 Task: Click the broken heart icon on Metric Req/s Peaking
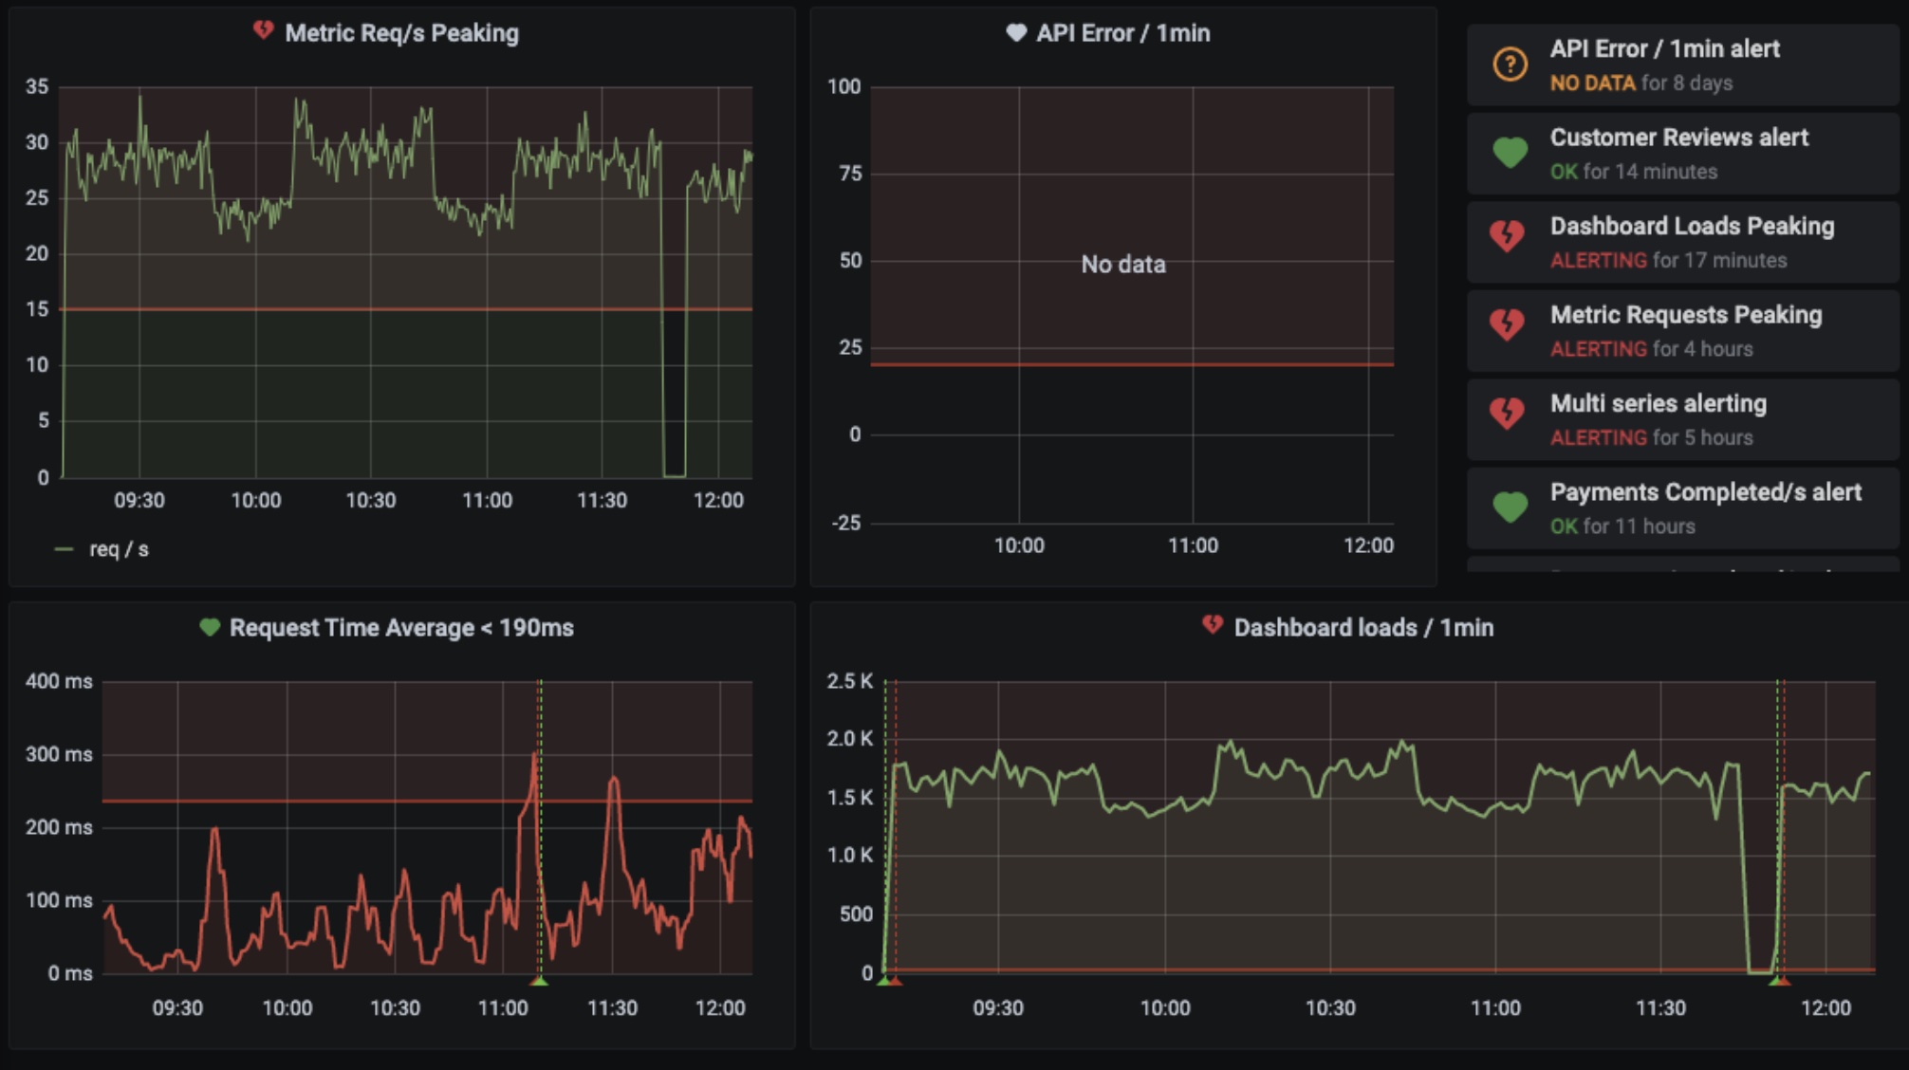(x=264, y=31)
